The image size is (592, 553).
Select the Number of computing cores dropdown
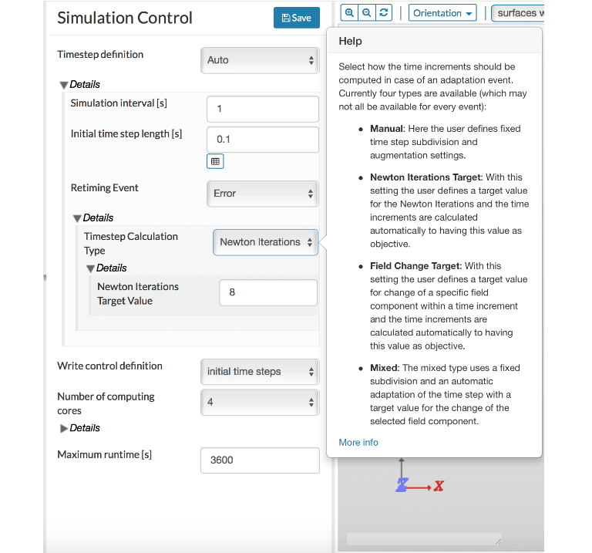[x=261, y=402]
